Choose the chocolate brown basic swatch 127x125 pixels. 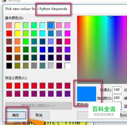(x=18, y=57)
